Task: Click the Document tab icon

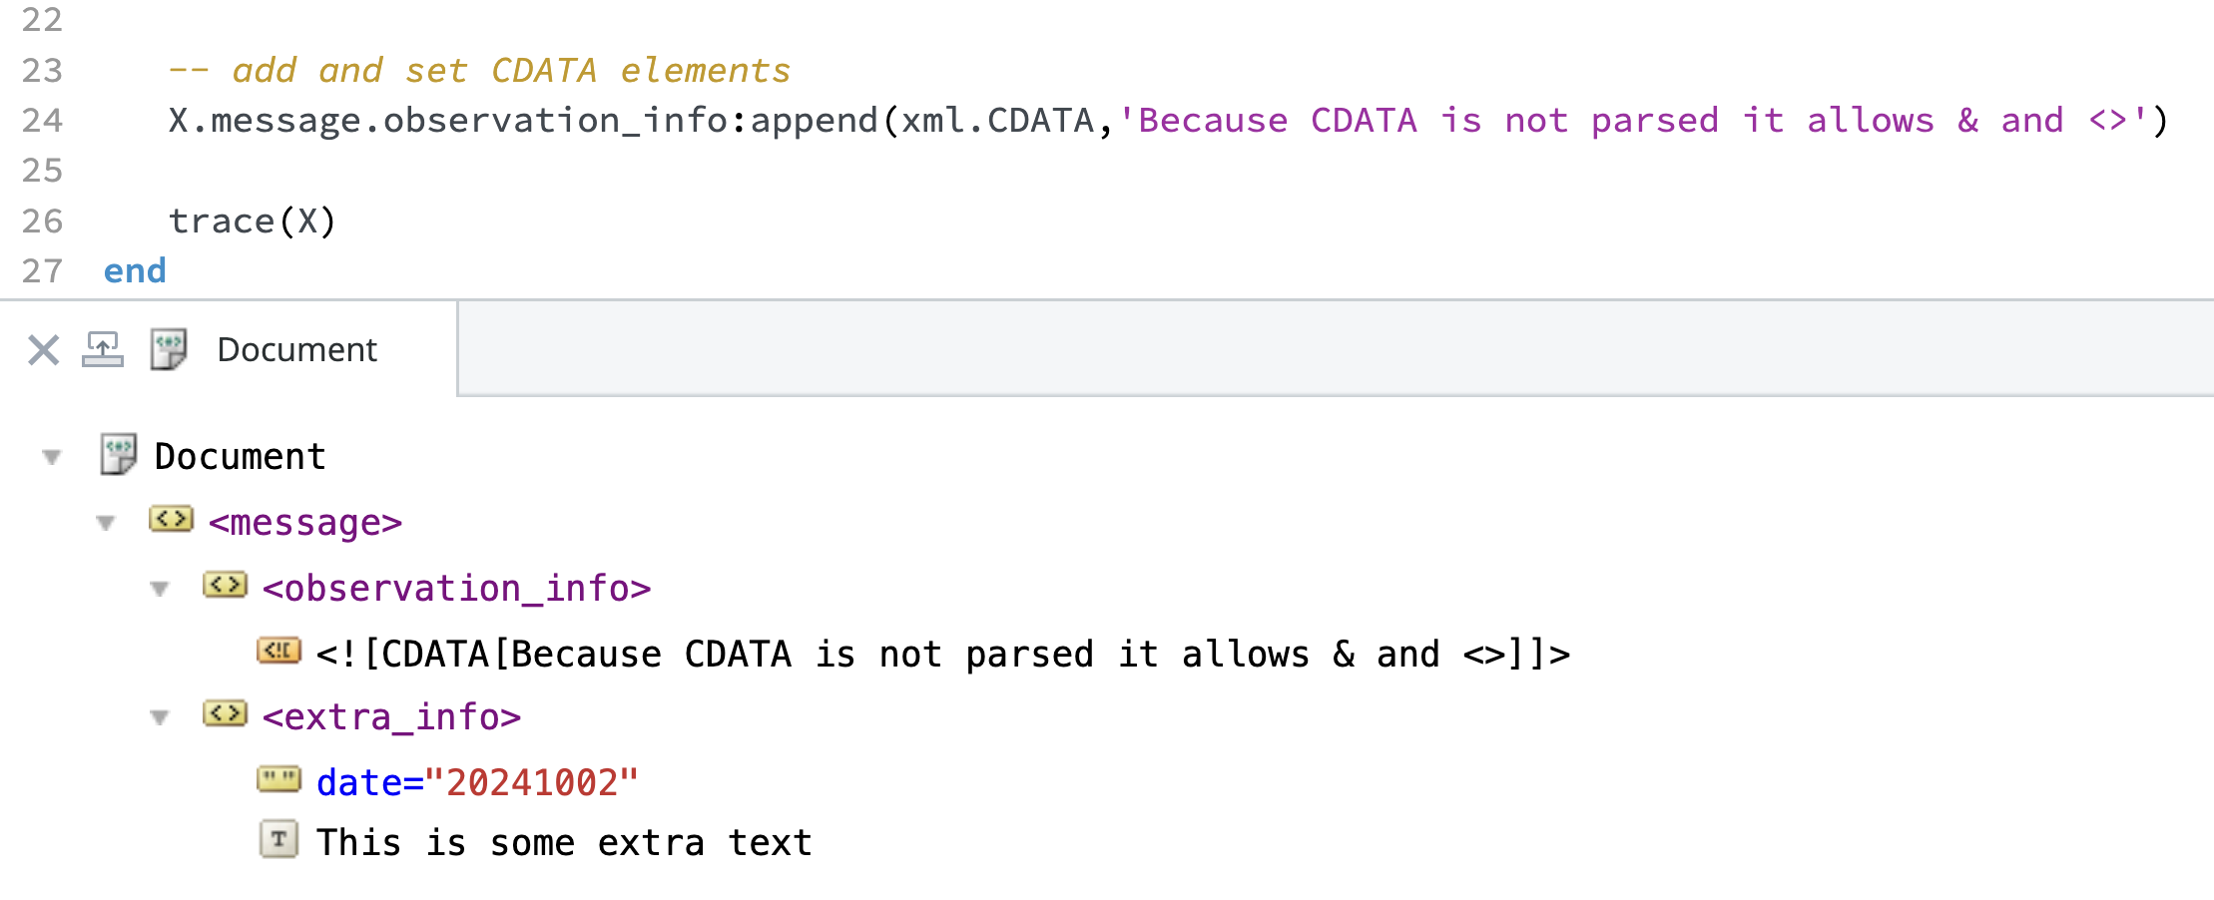Action: point(169,350)
